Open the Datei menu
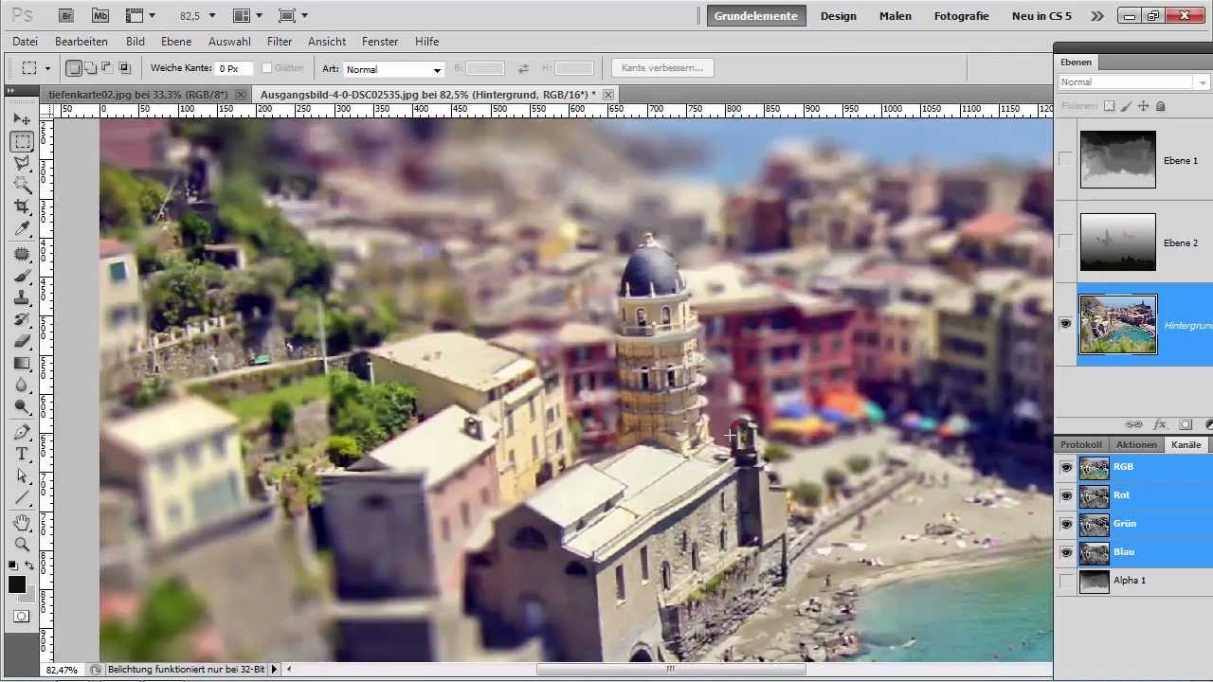This screenshot has height=682, width=1213. pos(26,42)
